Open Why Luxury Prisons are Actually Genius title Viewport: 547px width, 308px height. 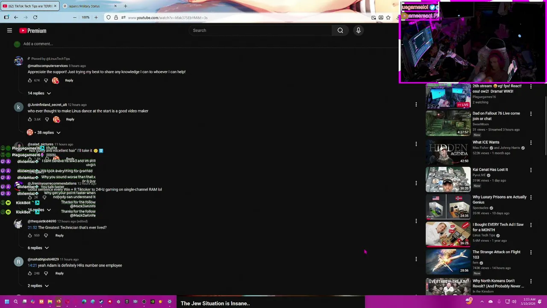499,200
